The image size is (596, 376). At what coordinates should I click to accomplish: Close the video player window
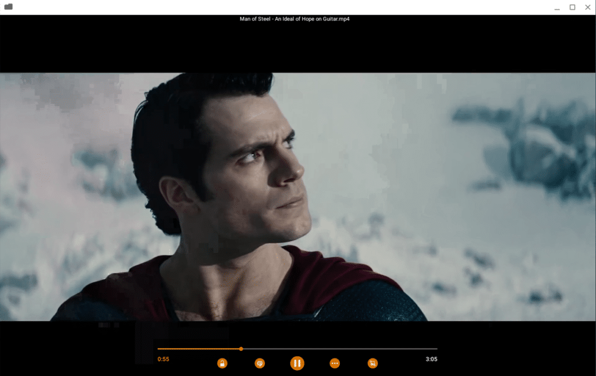point(588,7)
